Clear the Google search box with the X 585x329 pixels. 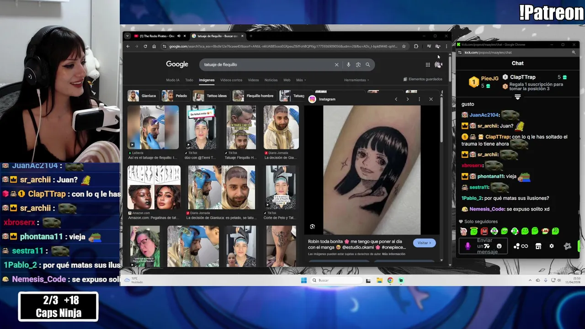click(336, 64)
